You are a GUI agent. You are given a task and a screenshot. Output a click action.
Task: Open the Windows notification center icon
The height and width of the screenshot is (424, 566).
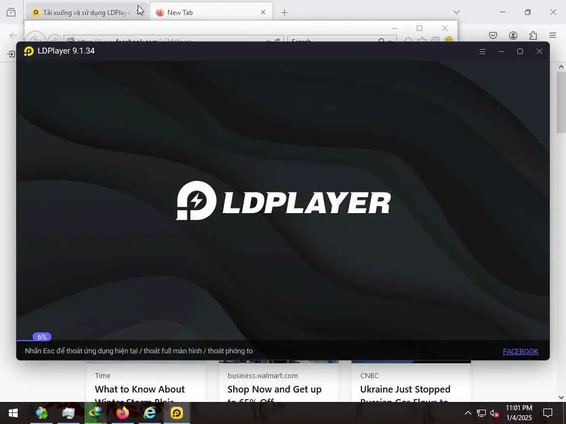point(548,413)
